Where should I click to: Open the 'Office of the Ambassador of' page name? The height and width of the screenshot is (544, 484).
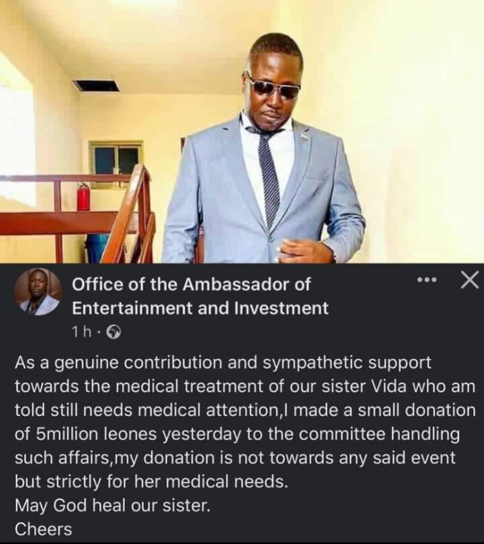(191, 284)
